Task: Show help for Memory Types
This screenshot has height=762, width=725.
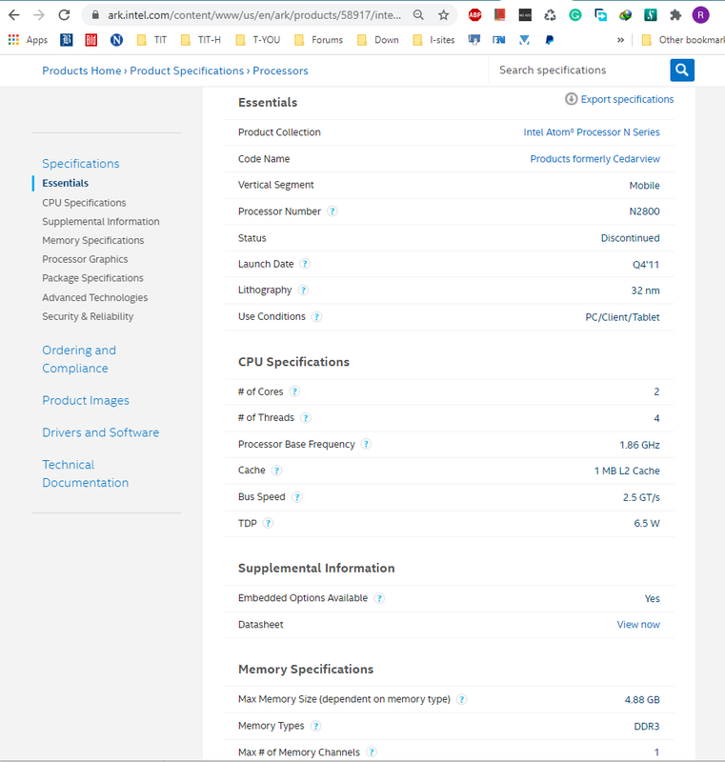Action: coord(315,726)
